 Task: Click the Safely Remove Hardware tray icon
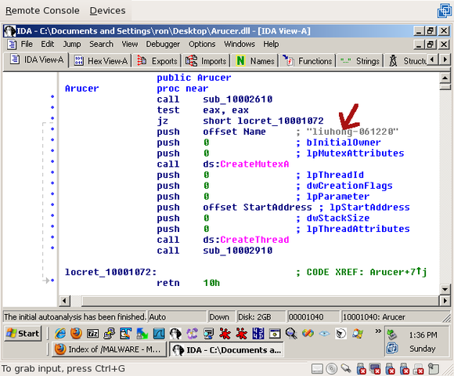coord(391,334)
